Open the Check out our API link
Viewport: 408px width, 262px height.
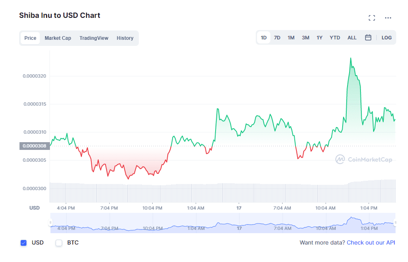click(x=371, y=243)
